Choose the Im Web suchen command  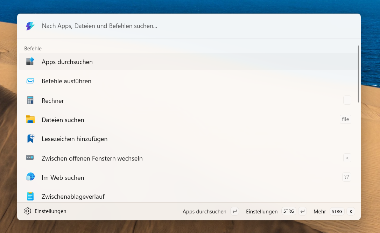tap(188, 177)
